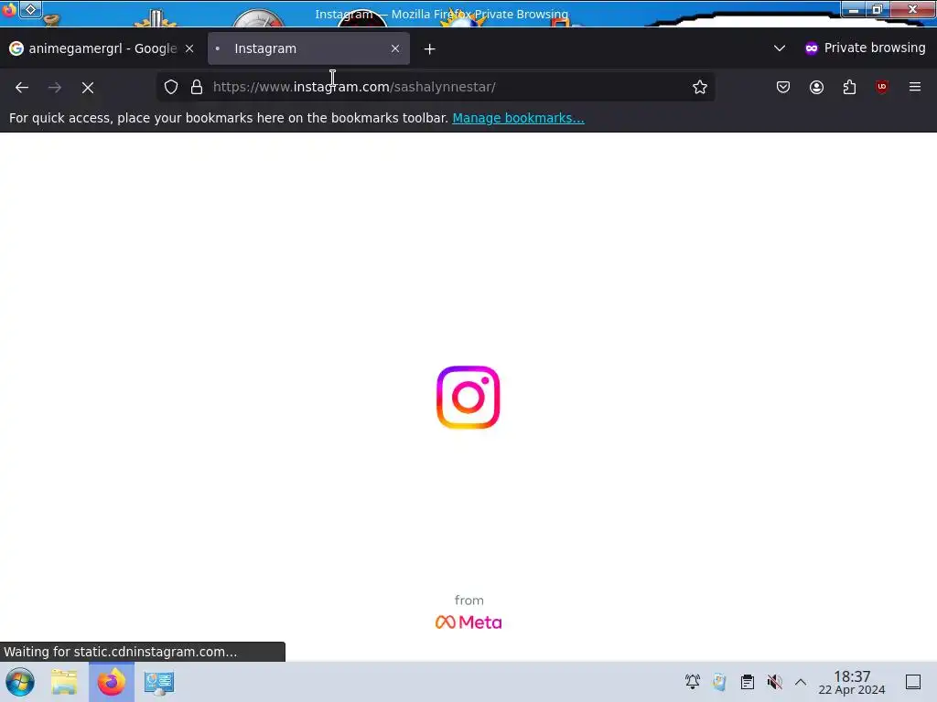The width and height of the screenshot is (937, 702).
Task: Stop loading the Instagram page
Action: coord(88,87)
